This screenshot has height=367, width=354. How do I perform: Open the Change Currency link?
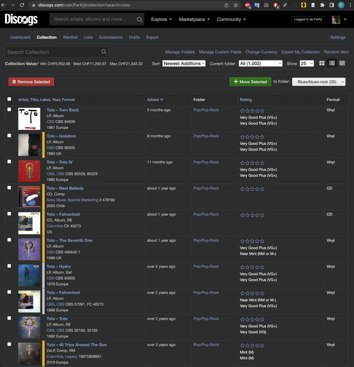click(261, 52)
